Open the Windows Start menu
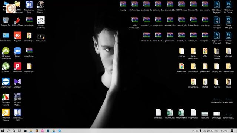The height and width of the screenshot is (133, 237). (x=3, y=130)
